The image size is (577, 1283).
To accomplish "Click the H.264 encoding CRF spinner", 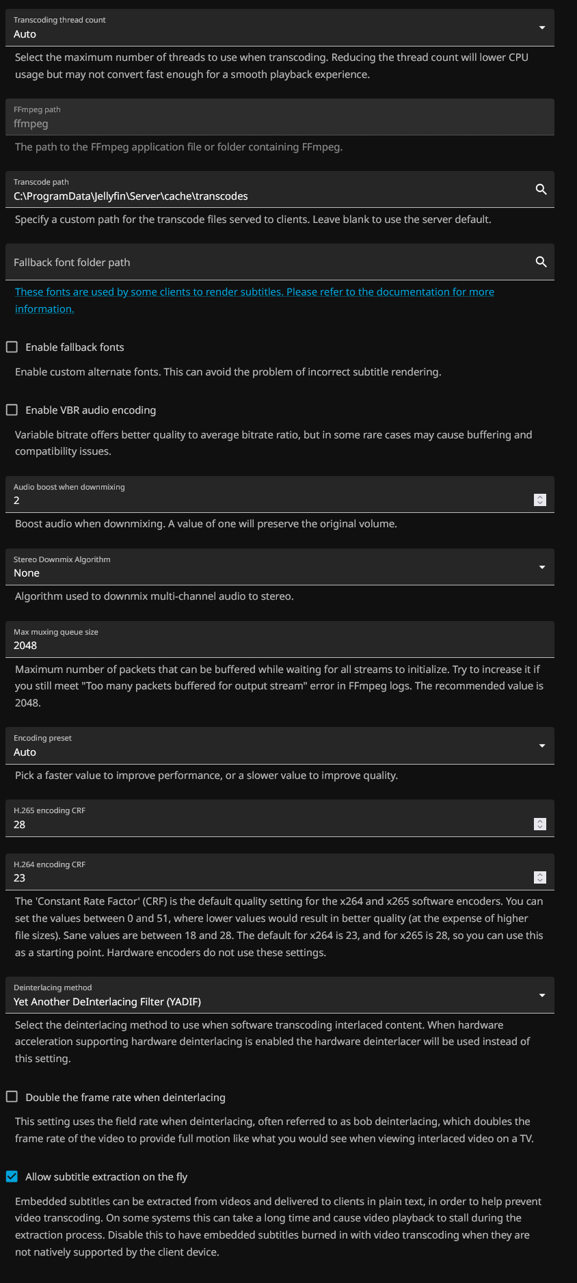I will tap(540, 877).
